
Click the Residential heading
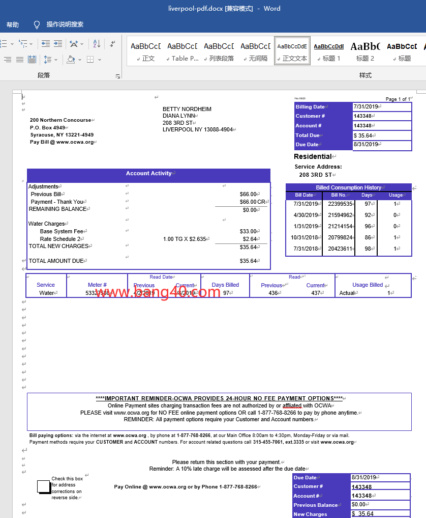pos(313,156)
